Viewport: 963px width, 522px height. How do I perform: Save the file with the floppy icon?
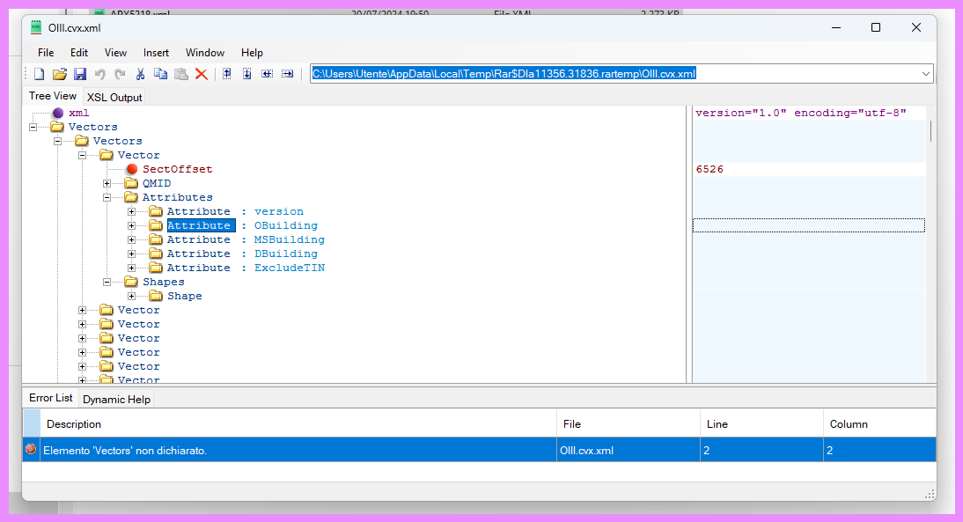[79, 74]
